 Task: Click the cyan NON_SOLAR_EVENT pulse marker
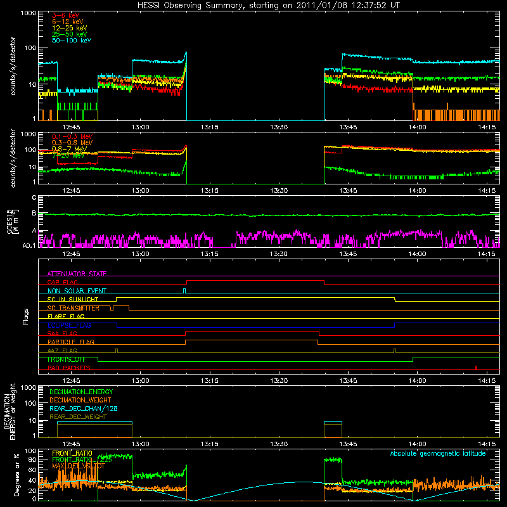pos(184,291)
